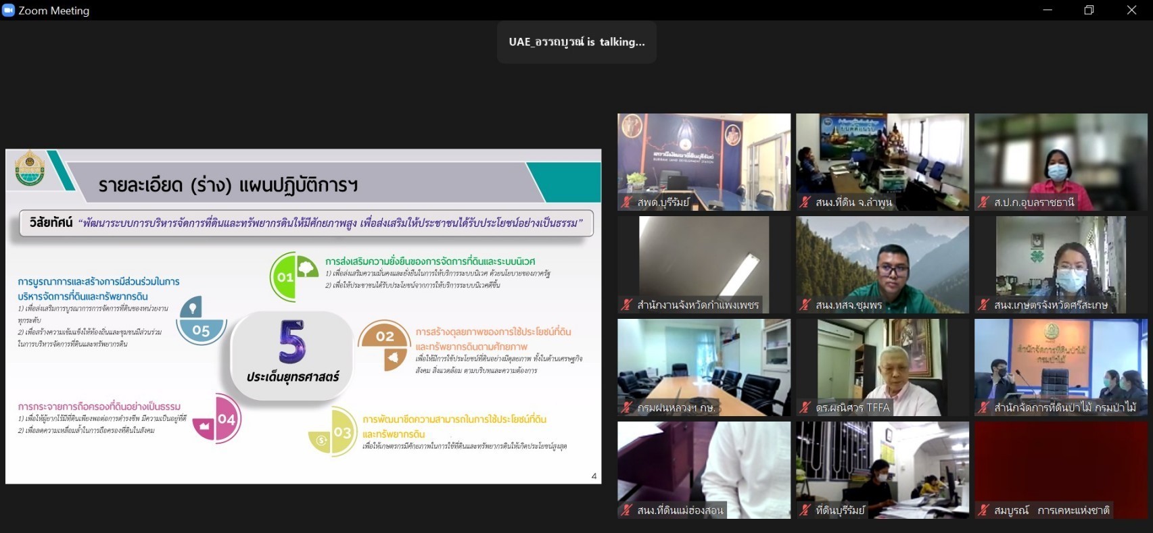This screenshot has height=533, width=1153.
Task: Click the "is talking" speaker notification
Action: (x=576, y=42)
